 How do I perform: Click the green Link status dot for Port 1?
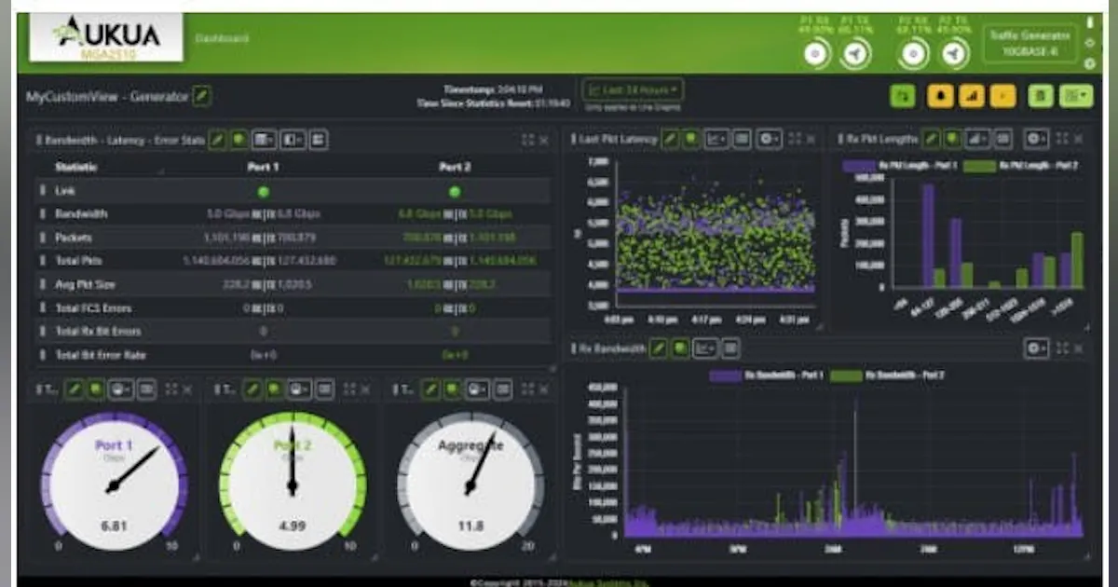coord(264,191)
